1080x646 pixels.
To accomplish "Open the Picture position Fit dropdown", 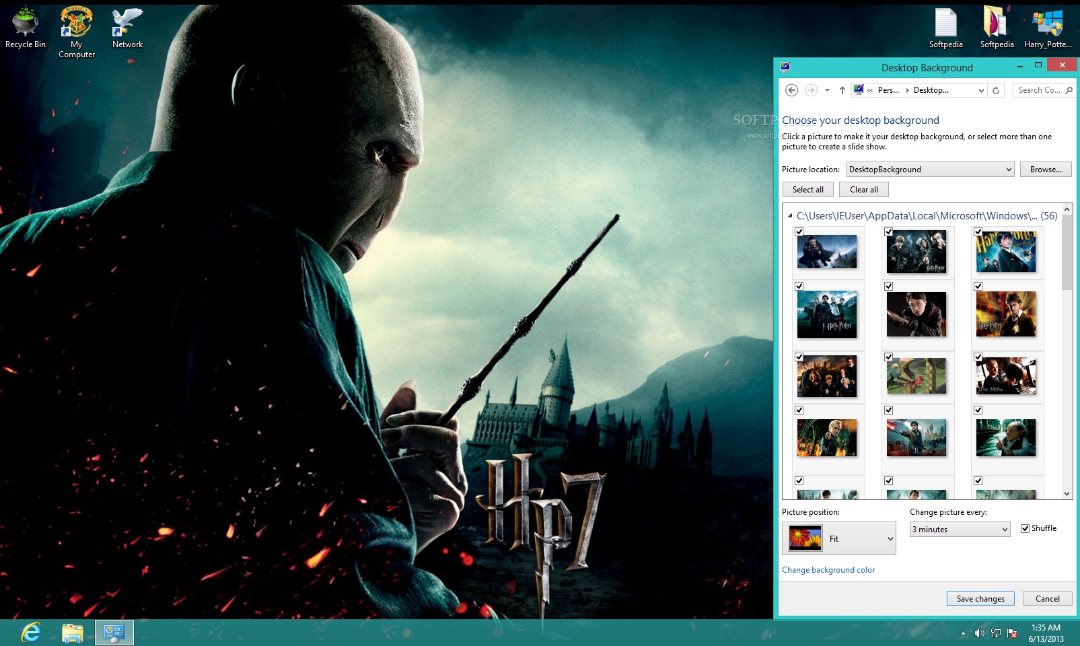I will [x=839, y=538].
